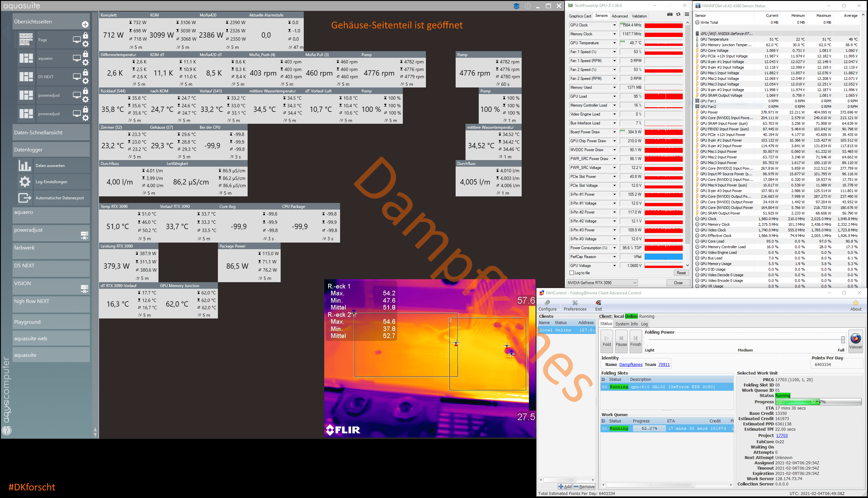
Task: Click the Reset button in GPU-Z
Action: pyautogui.click(x=681, y=273)
